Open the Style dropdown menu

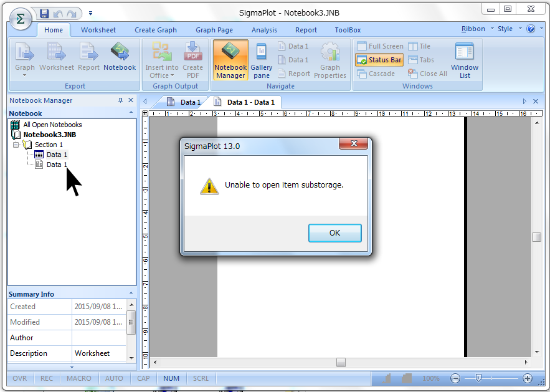(510, 29)
